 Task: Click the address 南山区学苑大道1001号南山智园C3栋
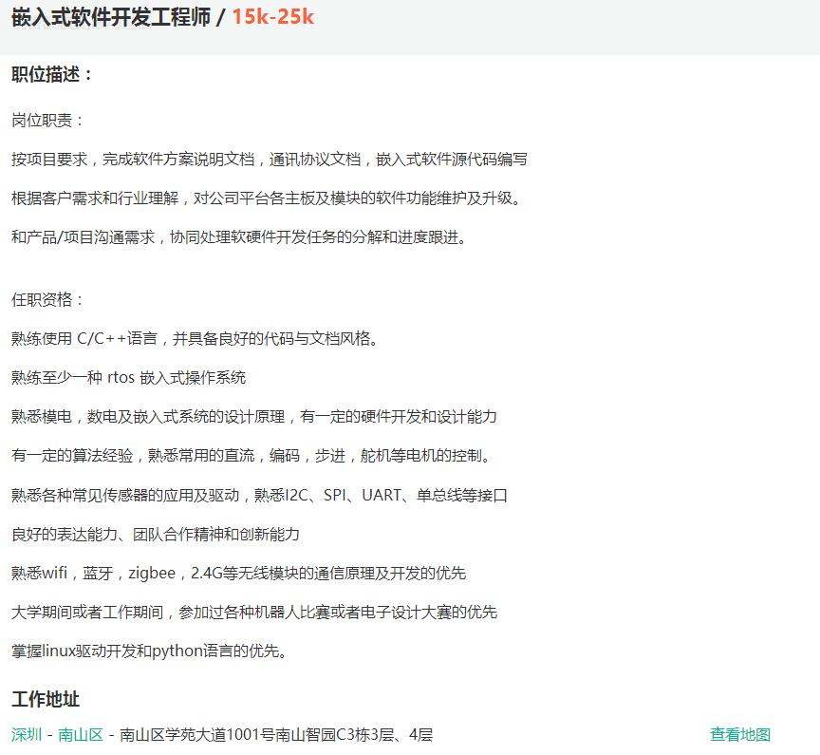coord(276,735)
